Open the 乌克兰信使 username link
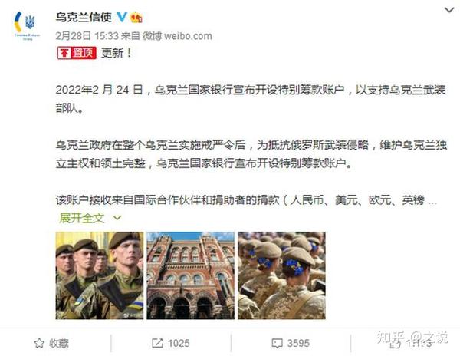The image size is (460, 356). tap(84, 18)
